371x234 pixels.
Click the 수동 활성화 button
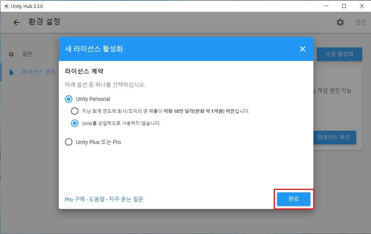[339, 54]
